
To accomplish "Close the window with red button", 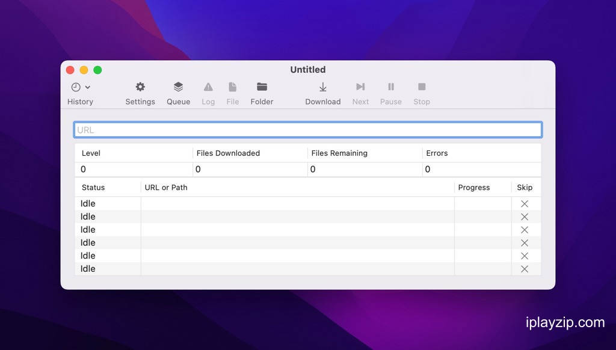I will [70, 70].
